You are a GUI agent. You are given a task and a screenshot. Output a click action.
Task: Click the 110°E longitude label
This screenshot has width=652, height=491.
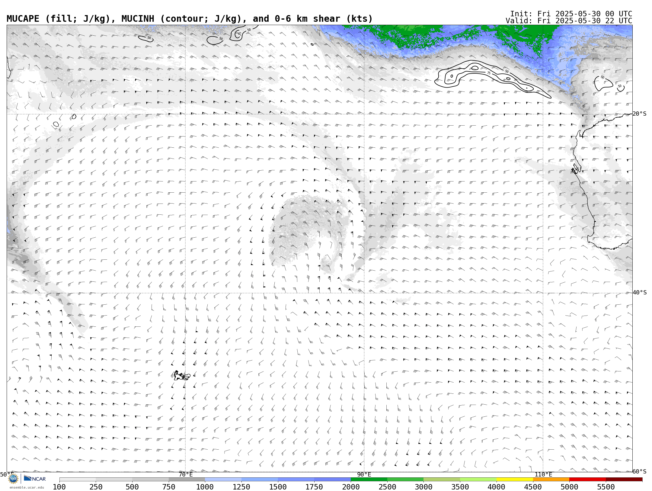point(543,474)
